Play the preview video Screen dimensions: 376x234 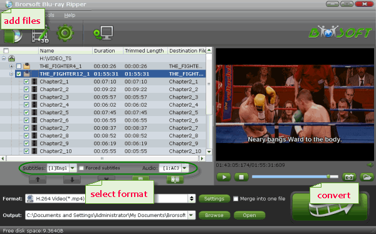[x=224, y=177]
